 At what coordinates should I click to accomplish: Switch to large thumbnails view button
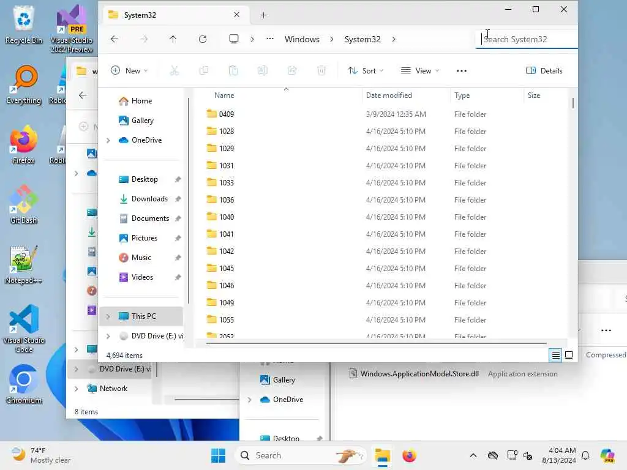(x=569, y=355)
